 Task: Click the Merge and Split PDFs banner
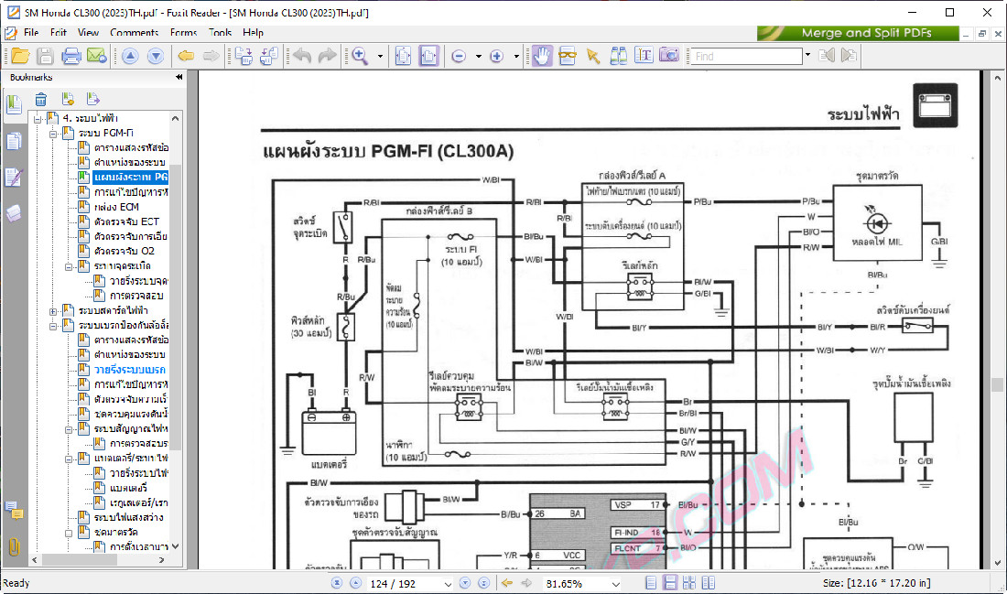click(858, 33)
